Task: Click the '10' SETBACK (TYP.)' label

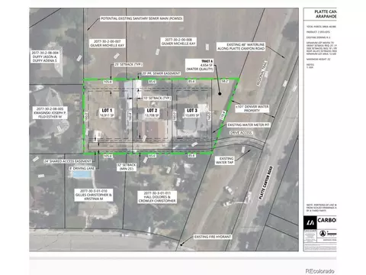Action: point(157,98)
